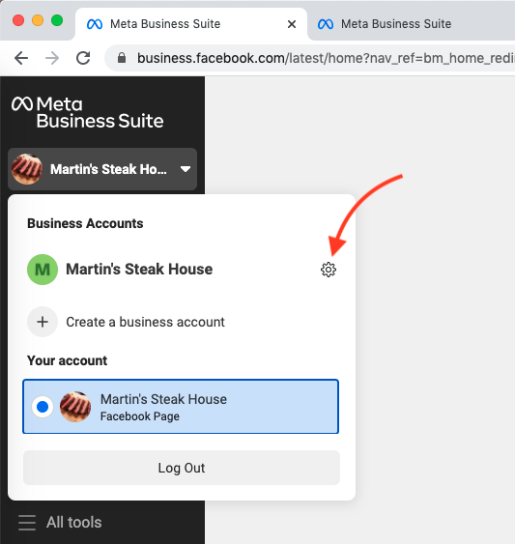
Task: View site info via padlock icon
Action: coord(122,58)
